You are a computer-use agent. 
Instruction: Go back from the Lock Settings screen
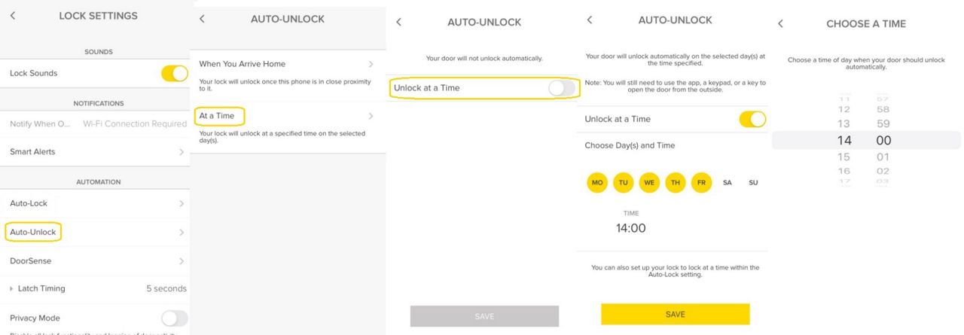[13, 16]
